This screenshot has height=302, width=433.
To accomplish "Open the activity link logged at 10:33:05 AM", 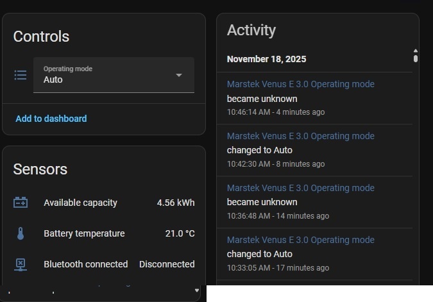I will click(300, 240).
